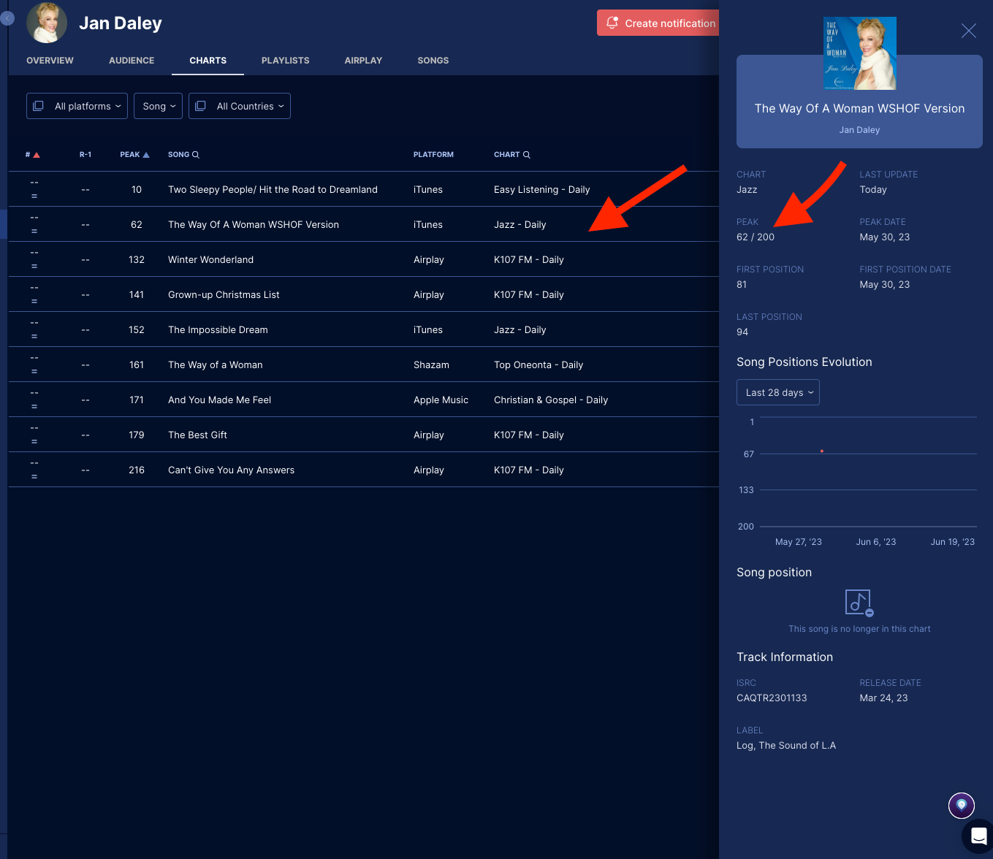This screenshot has height=859, width=993.
Task: Click Easy Listening - Daily chart cell
Action: (x=541, y=190)
